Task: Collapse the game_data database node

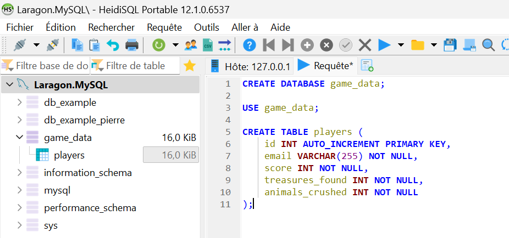Action: tap(20, 138)
